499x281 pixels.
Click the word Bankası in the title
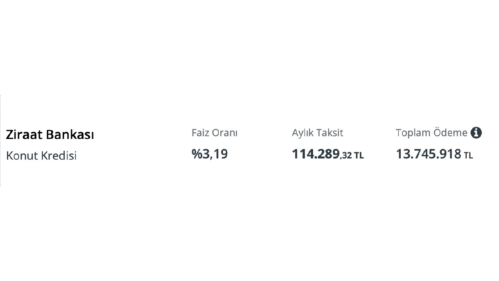[70, 135]
